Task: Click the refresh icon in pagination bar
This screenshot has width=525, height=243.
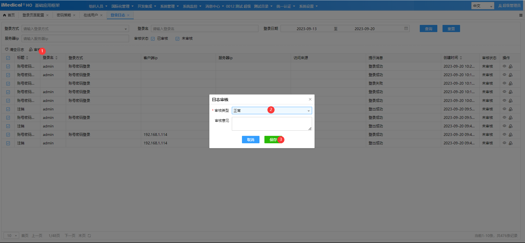Action: [89, 236]
